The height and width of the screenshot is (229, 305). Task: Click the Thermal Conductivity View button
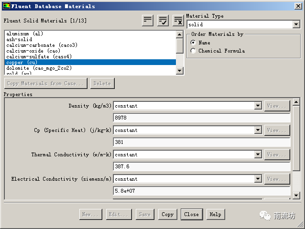[x=277, y=154]
